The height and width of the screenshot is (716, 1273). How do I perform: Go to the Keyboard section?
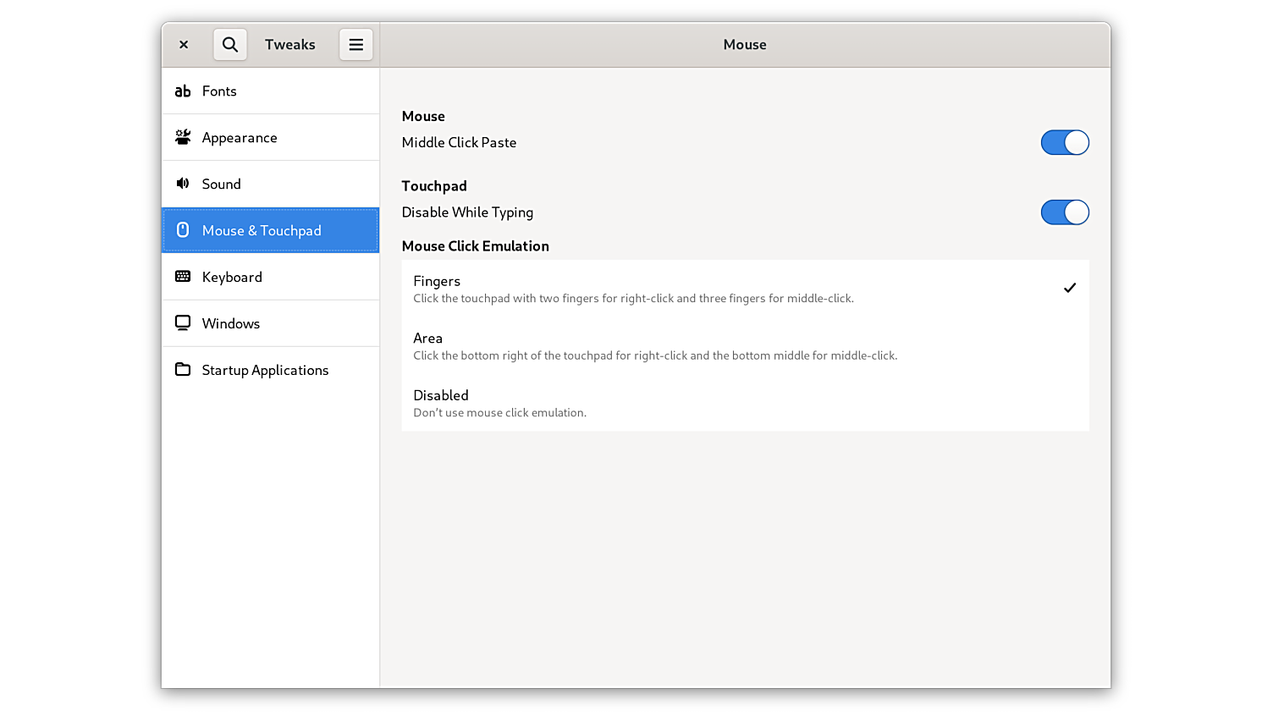point(232,278)
